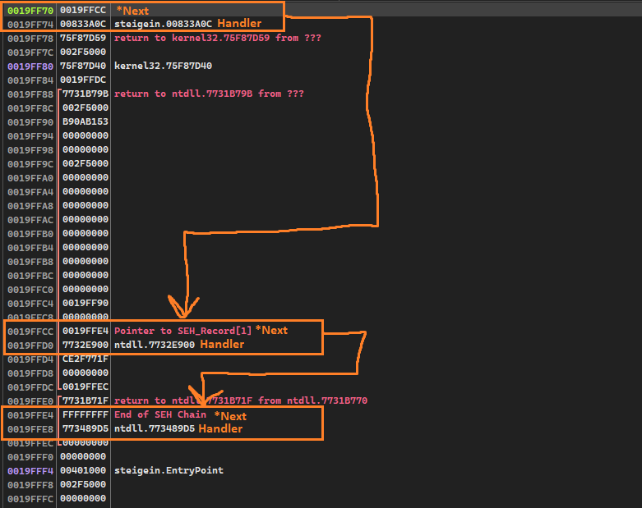This screenshot has width=642, height=508.
Task: Select the value 75F87D40 in the stack
Action: pyautogui.click(x=84, y=66)
